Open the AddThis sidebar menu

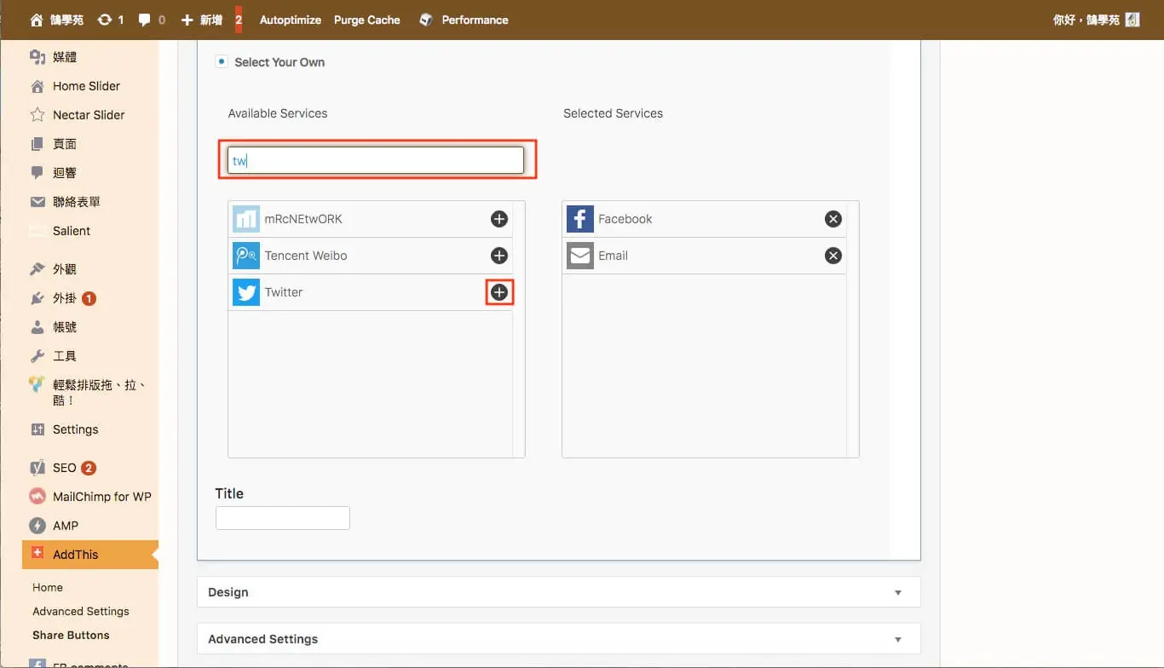(x=90, y=555)
